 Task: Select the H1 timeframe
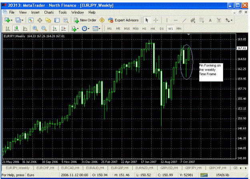(x=144, y=28)
